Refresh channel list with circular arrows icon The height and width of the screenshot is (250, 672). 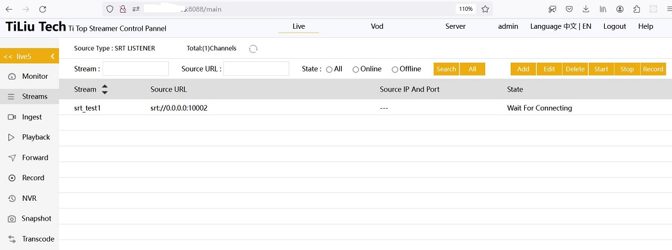pyautogui.click(x=253, y=49)
